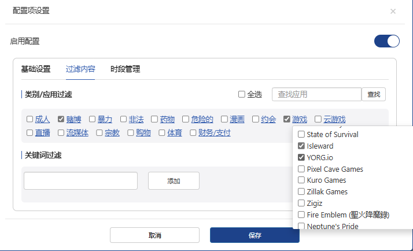This screenshot has height=251, width=413.
Task: Uncheck the 赌博 category checkbox
Action: tap(61, 120)
